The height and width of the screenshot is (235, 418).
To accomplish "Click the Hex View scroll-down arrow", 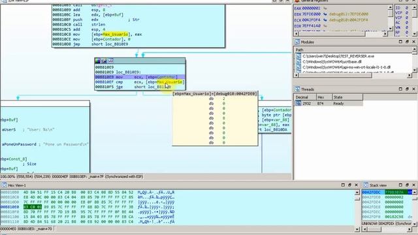I will pyautogui.click(x=357, y=229).
